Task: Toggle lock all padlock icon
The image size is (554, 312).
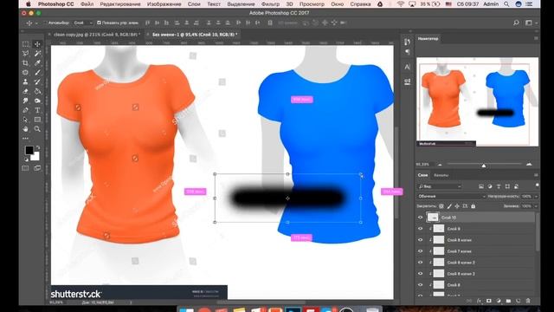Action: (x=473, y=206)
